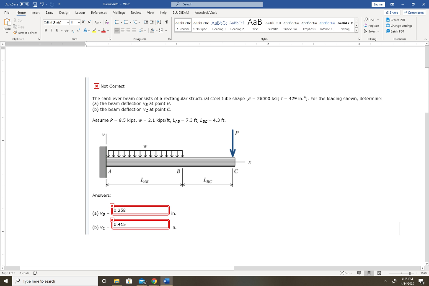Click the Sort icon in Paragraph group
This screenshot has width=429, height=286.
click(159, 21)
